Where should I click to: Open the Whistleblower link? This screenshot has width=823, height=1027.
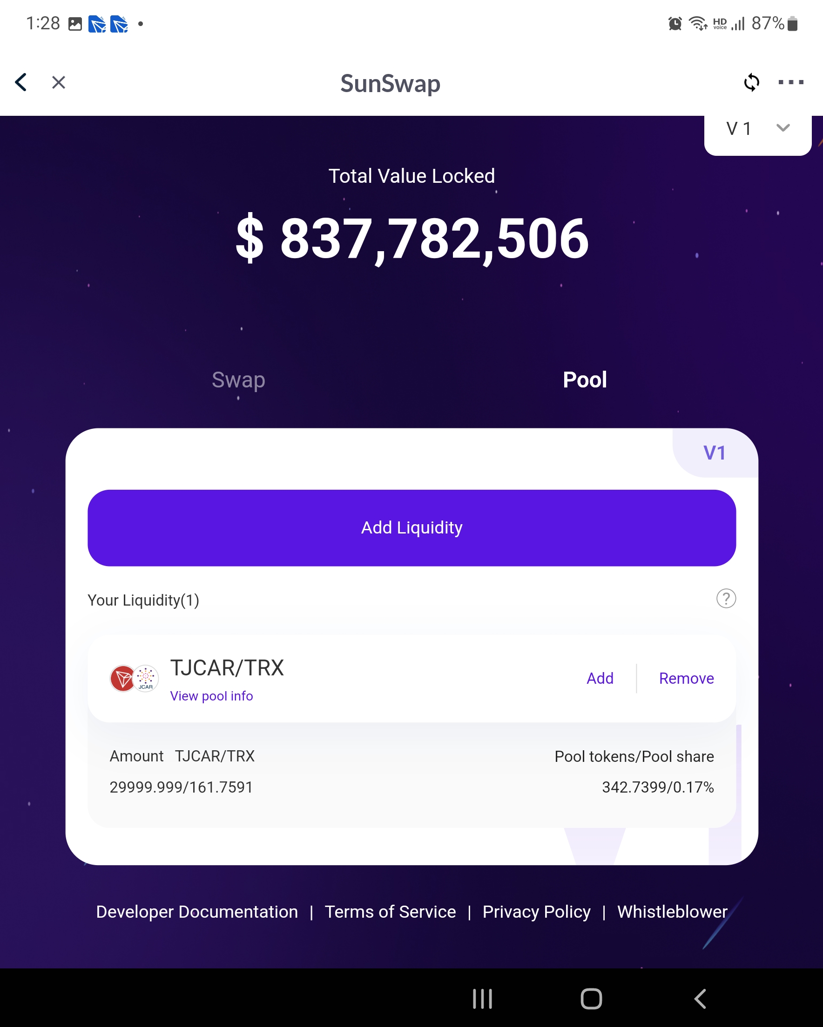pos(672,912)
